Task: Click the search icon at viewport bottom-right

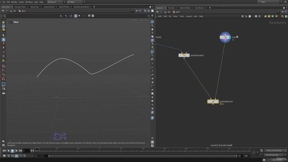Action: [152, 146]
